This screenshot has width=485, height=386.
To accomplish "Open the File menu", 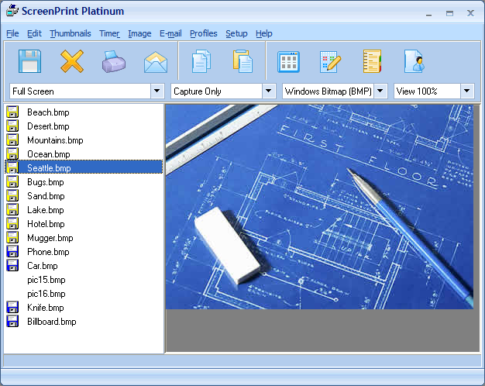I will tap(12, 33).
